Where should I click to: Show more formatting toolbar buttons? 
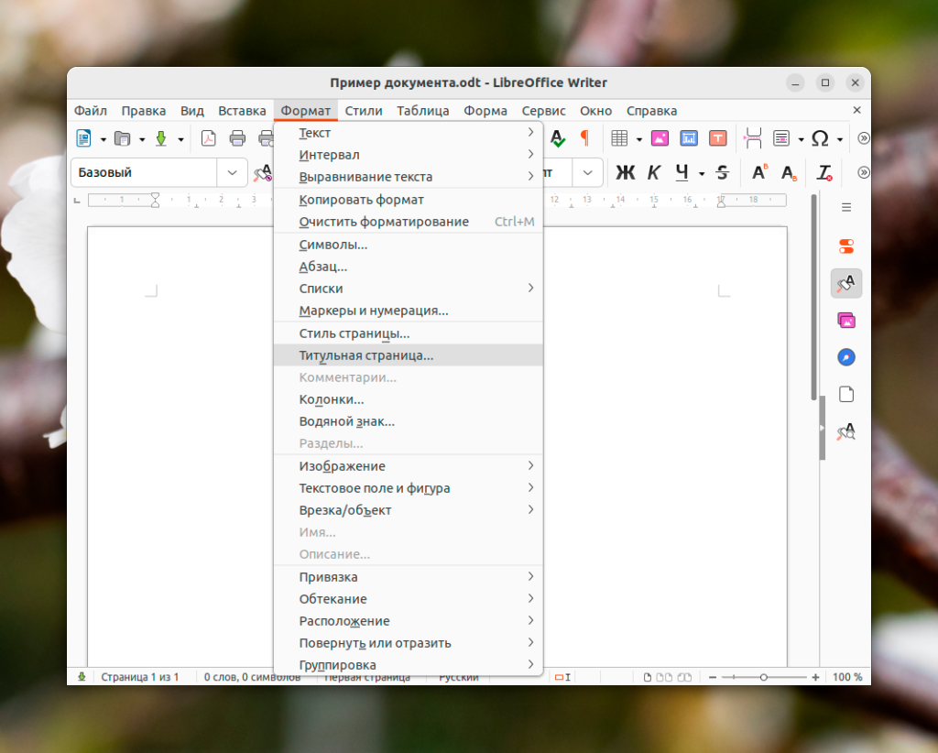point(863,173)
